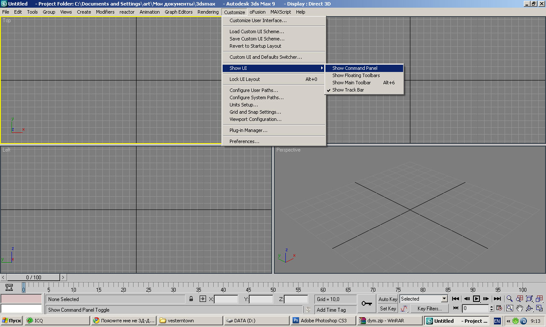Open Time Configuration icon
This screenshot has width=546, height=327.
tap(499, 308)
